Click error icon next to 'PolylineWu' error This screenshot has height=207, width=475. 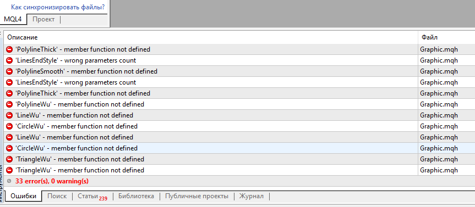pyautogui.click(x=10, y=104)
